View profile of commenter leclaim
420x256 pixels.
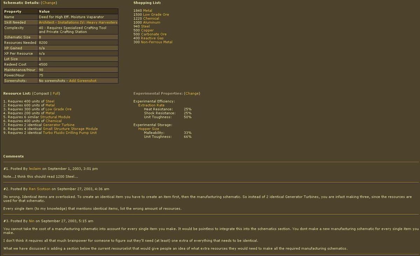tap(35, 169)
